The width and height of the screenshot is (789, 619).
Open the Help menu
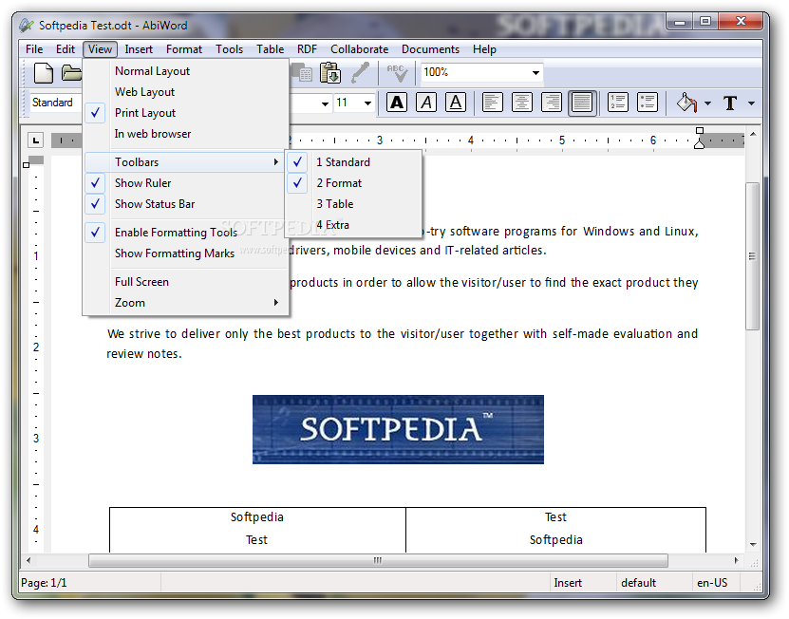(484, 49)
